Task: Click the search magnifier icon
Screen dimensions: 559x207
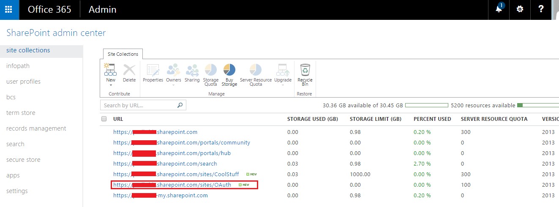Action: (x=180, y=105)
